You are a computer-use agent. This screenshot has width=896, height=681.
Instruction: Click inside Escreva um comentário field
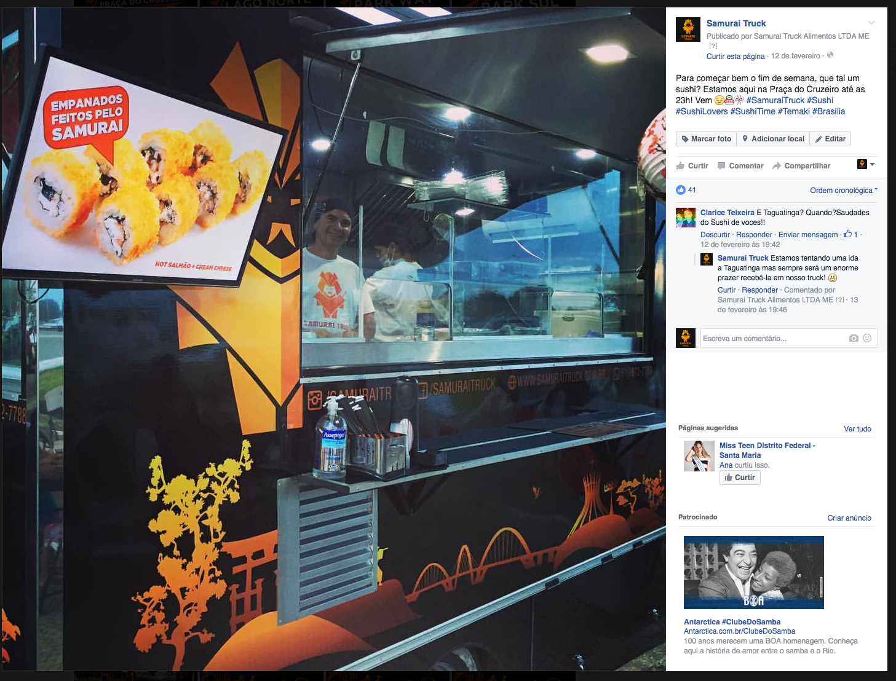[x=774, y=339]
